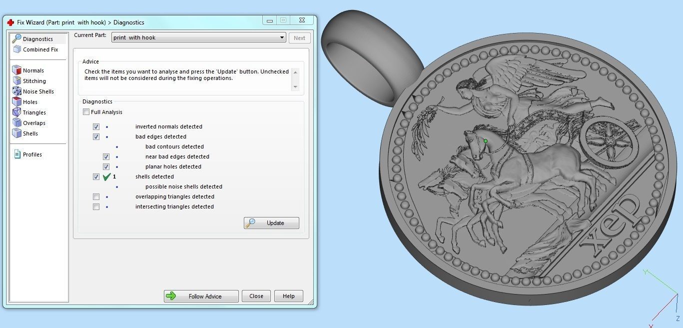Click the Stitching icon
The height and width of the screenshot is (328, 683).
pyautogui.click(x=17, y=80)
